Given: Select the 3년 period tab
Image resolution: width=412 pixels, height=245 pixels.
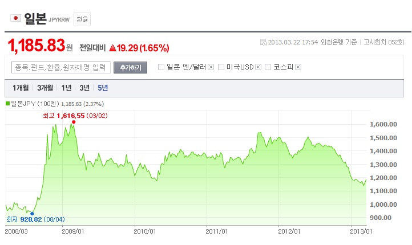Looking at the screenshot, I should (x=84, y=88).
